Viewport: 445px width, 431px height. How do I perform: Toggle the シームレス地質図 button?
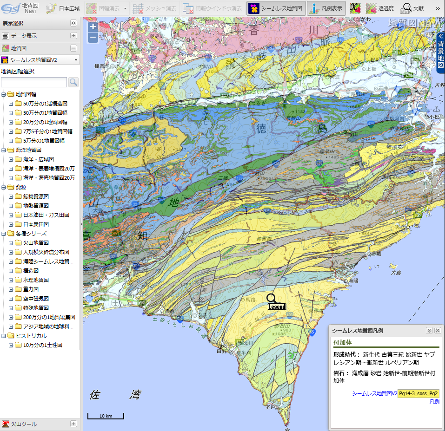pos(276,8)
